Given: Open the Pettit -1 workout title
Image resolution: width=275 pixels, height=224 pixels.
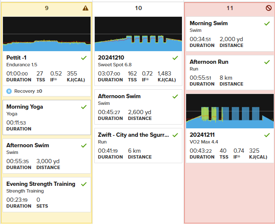Looking at the screenshot, I should tap(16, 57).
